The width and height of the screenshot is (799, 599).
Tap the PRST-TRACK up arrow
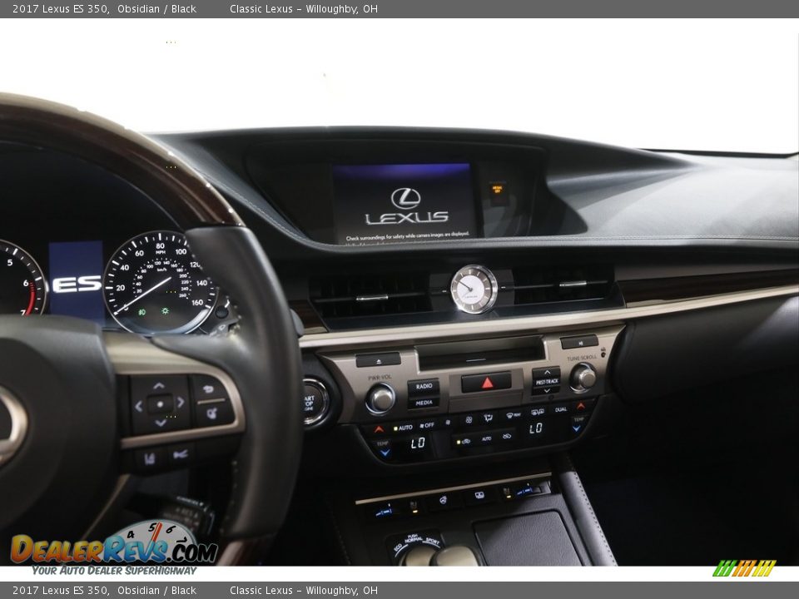[546, 373]
